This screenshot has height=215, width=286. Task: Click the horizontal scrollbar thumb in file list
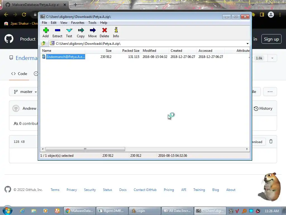coord(85,149)
